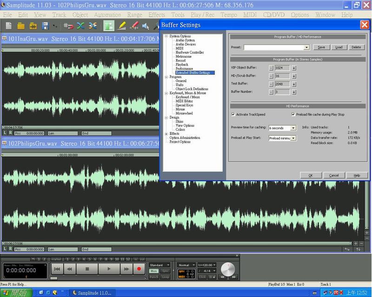Click the HD-/Scrub Buffer value field
This screenshot has width=372, height=297.
282,76
